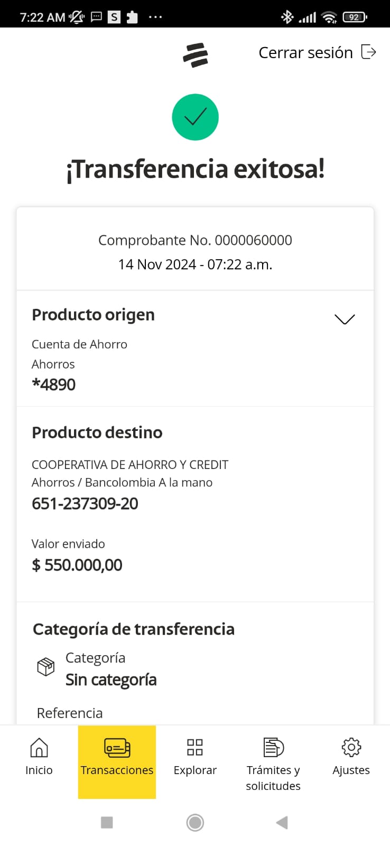Image resolution: width=390 pixels, height=846 pixels.
Task: Tap Comprobante No. 0000060000 text
Action: [195, 241]
